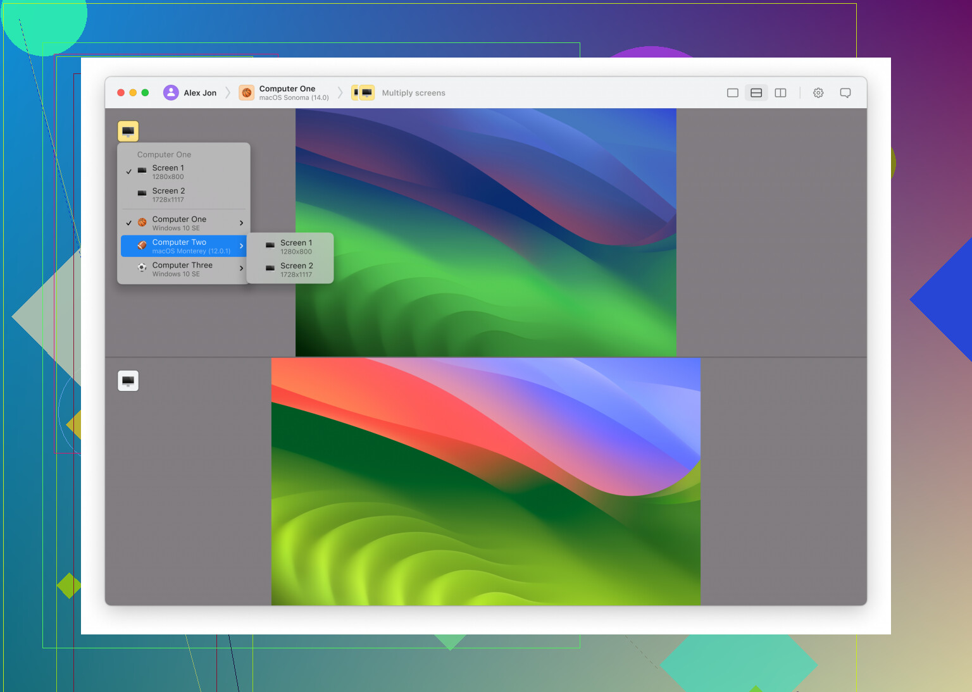Open settings via gear icon
Screen dimensions: 972x692
pyautogui.click(x=818, y=93)
